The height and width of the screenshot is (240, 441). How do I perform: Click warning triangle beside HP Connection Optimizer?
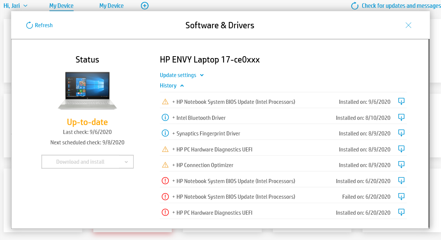165,165
